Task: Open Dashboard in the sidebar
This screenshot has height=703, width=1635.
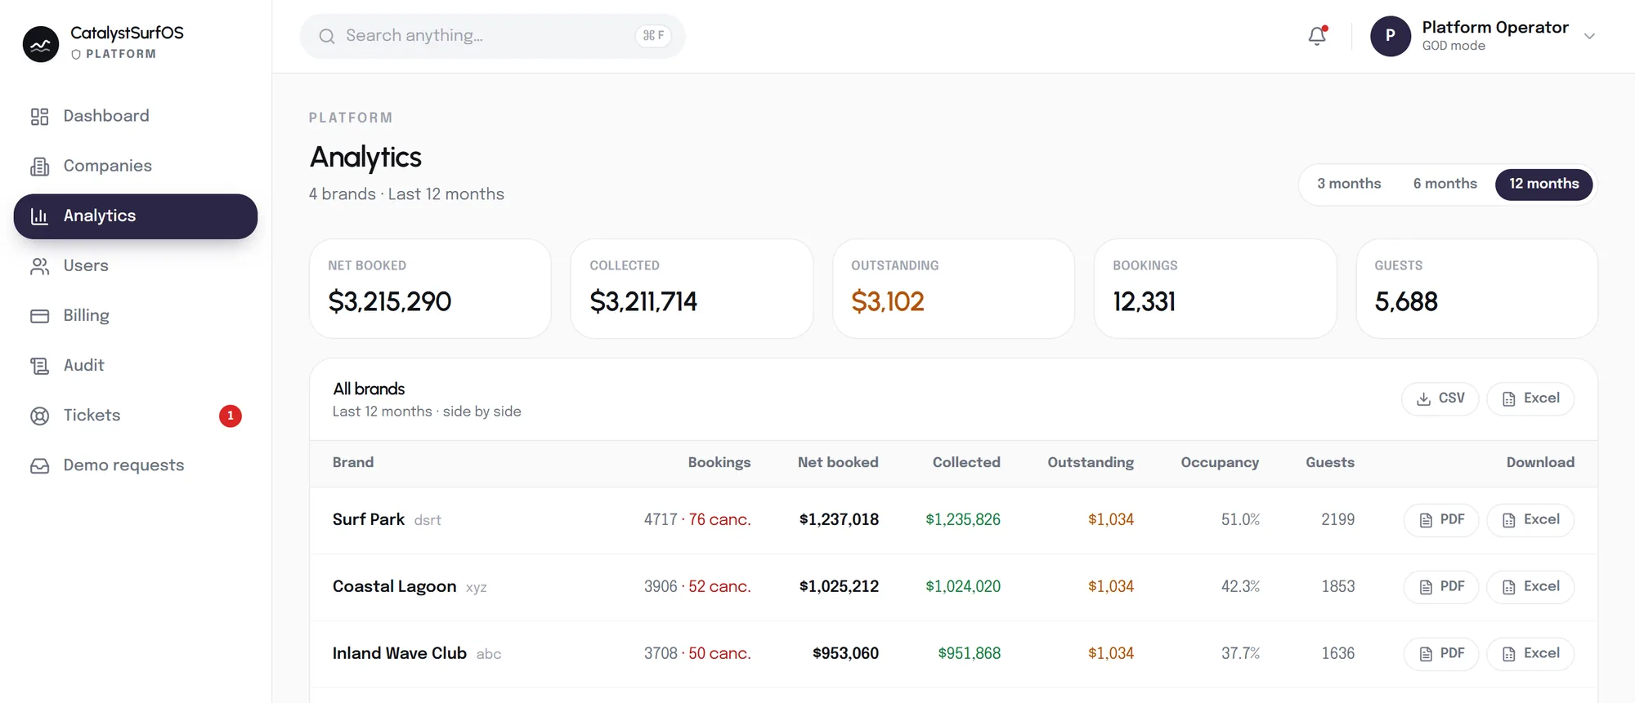Action: tap(136, 117)
